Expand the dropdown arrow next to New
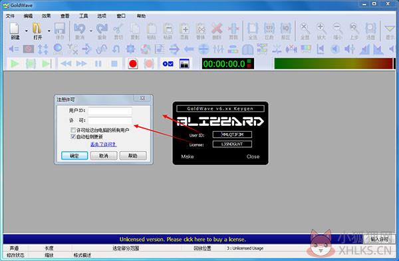Viewport: 399px width, 261px height. pos(26,31)
